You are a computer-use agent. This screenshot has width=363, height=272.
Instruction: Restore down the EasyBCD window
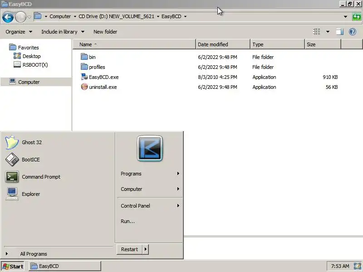coord(350,4)
